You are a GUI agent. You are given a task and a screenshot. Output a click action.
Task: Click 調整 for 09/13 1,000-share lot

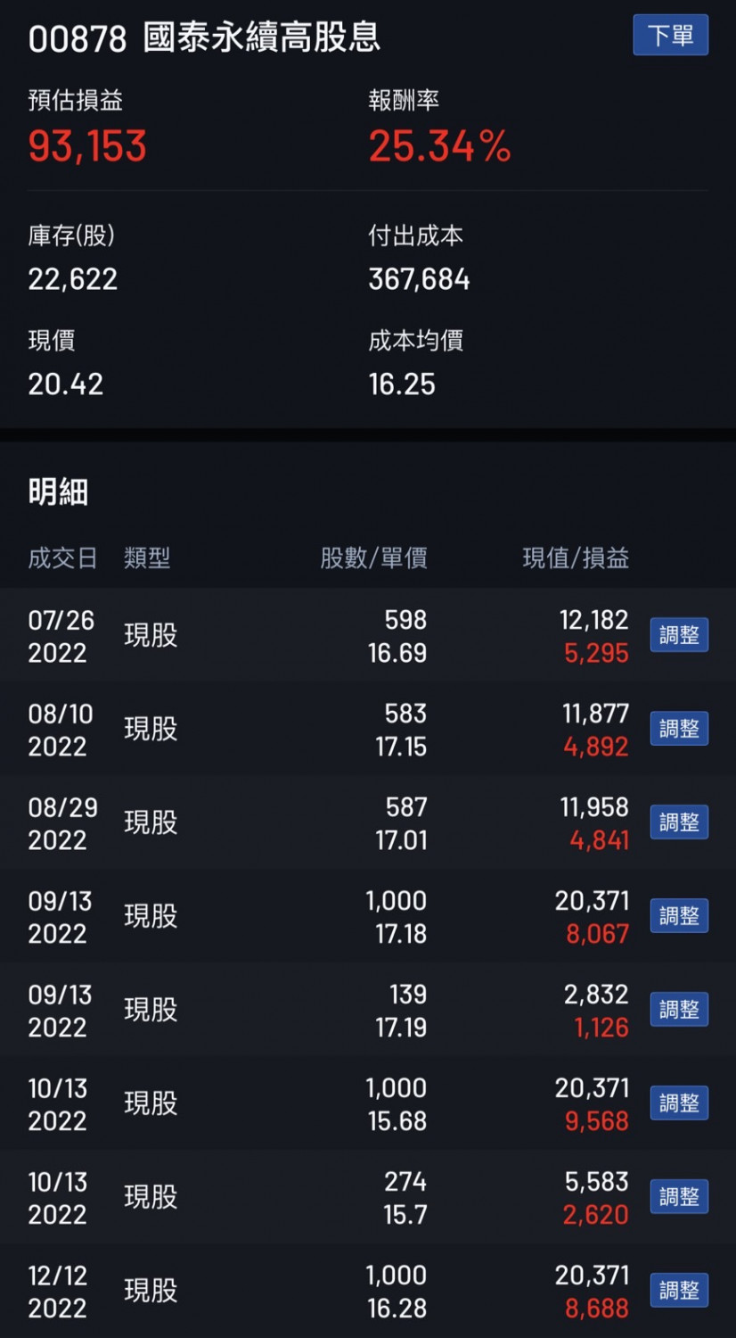[x=679, y=916]
